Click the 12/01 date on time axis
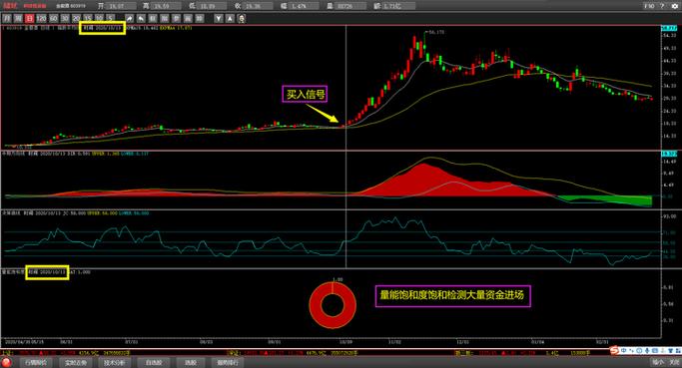 pyautogui.click(x=462, y=342)
